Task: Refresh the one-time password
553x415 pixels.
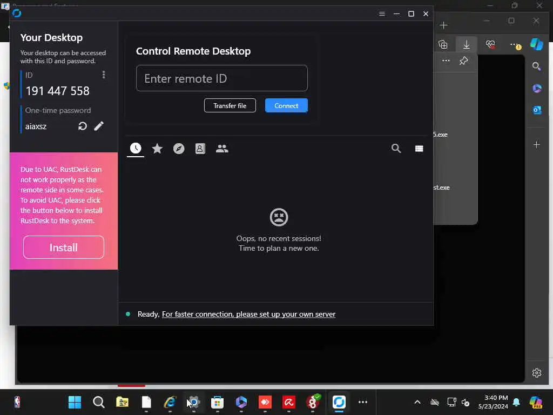Action: coord(83,126)
